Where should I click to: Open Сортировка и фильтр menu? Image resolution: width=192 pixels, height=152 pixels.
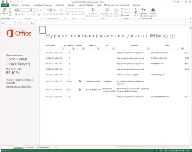144,12
